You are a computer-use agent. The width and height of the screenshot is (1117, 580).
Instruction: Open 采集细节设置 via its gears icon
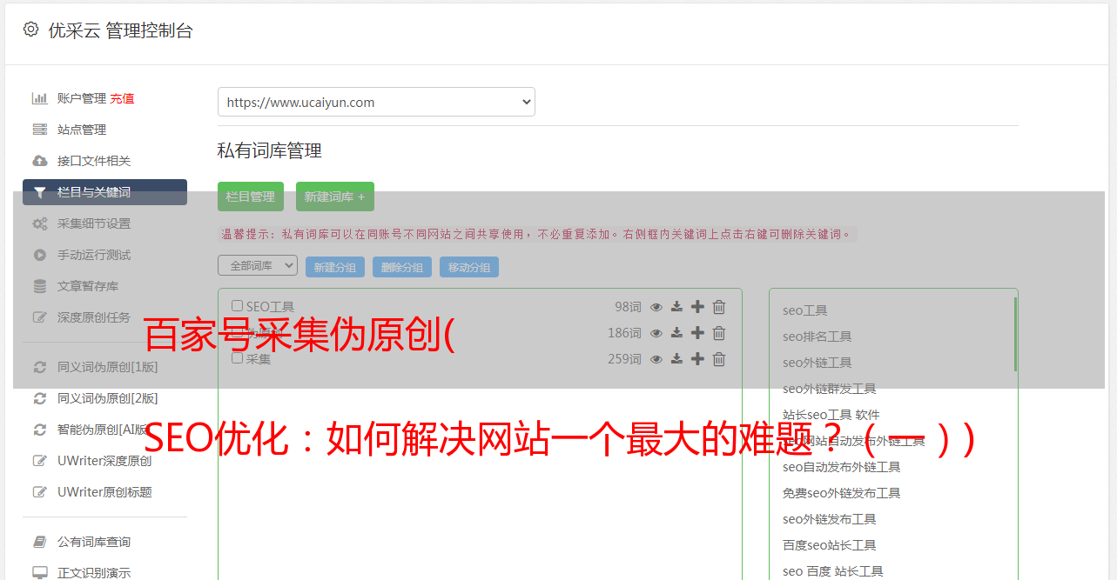click(x=39, y=223)
